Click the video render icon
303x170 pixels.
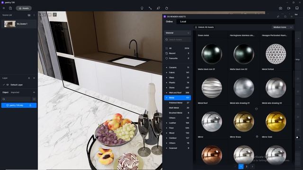coord(289,8)
